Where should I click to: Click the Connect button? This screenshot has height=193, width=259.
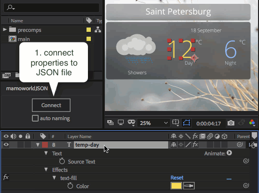[x=51, y=105]
